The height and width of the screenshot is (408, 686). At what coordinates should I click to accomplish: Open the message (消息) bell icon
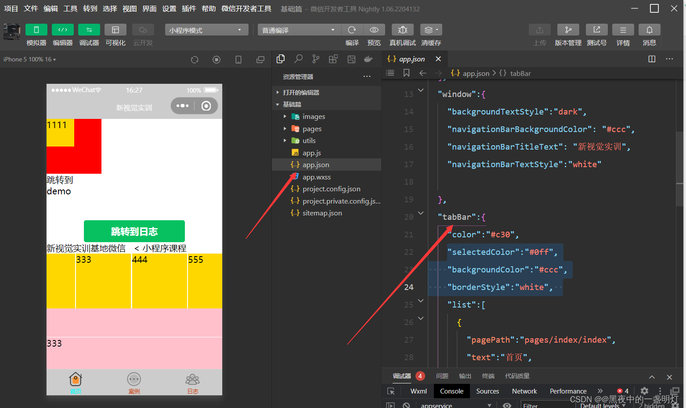pyautogui.click(x=649, y=30)
